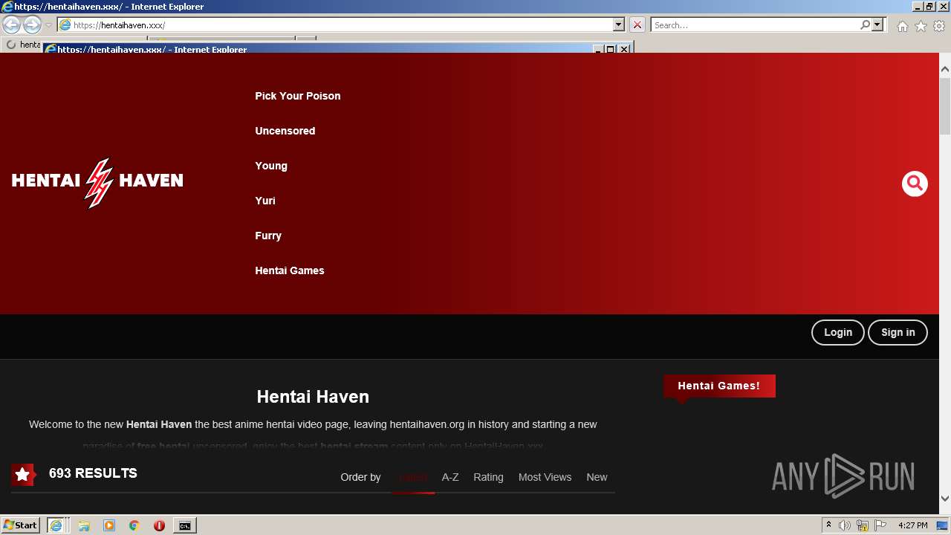Open the recent pages dropdown next to Forward
951x535 pixels.
[48, 25]
